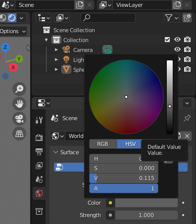Viewport: 196px width, 224px height.
Task: Click the Sphere mesh icon
Action: 66,69
